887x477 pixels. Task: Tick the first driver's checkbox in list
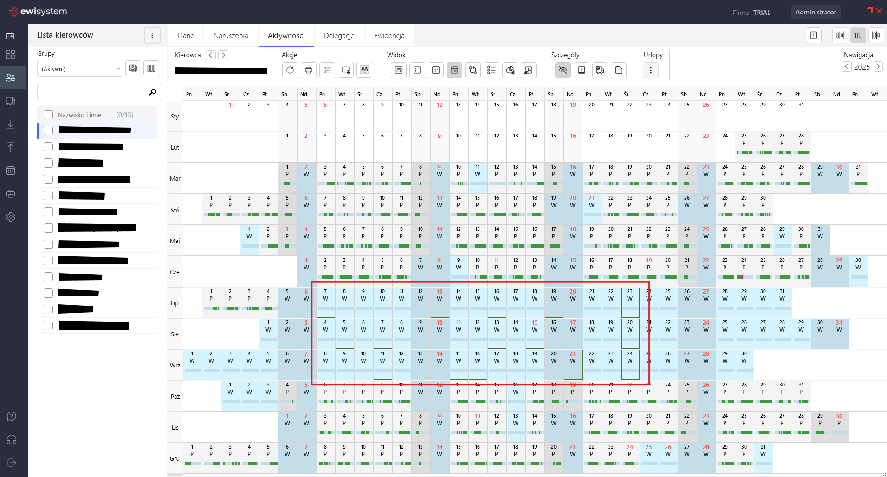point(48,131)
